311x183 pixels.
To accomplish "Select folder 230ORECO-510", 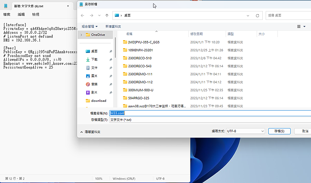I will pos(140,58).
